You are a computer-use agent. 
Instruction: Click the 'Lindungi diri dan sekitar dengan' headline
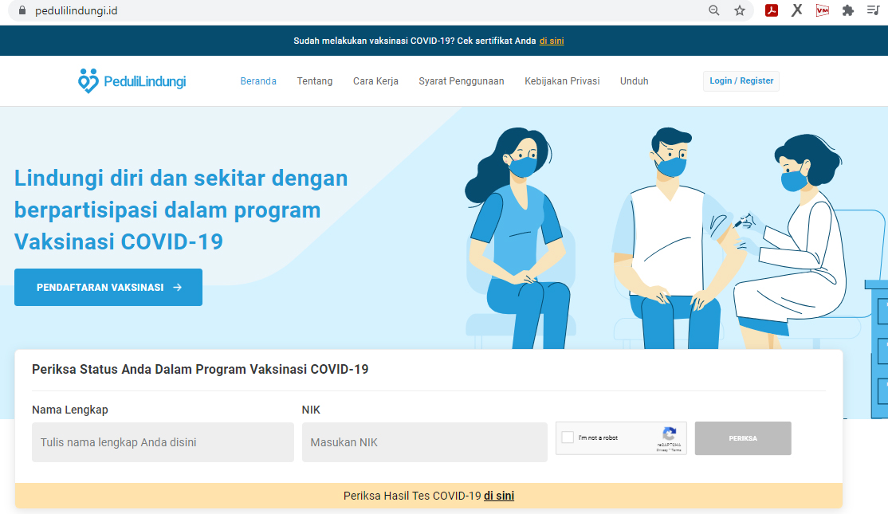[x=181, y=179]
